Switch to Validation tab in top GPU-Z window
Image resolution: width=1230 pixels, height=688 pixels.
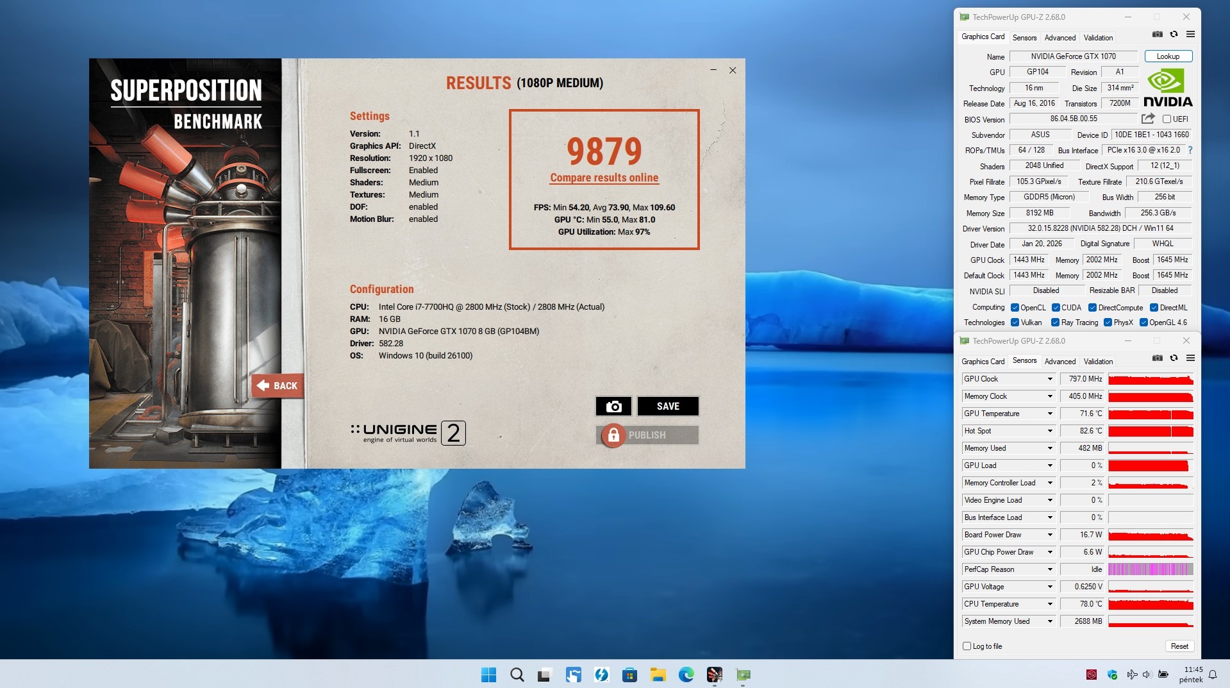(x=1098, y=38)
